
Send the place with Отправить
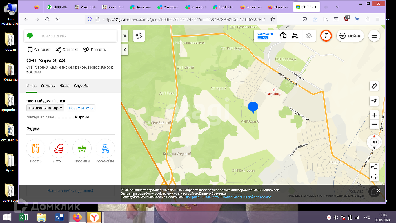coord(68,50)
